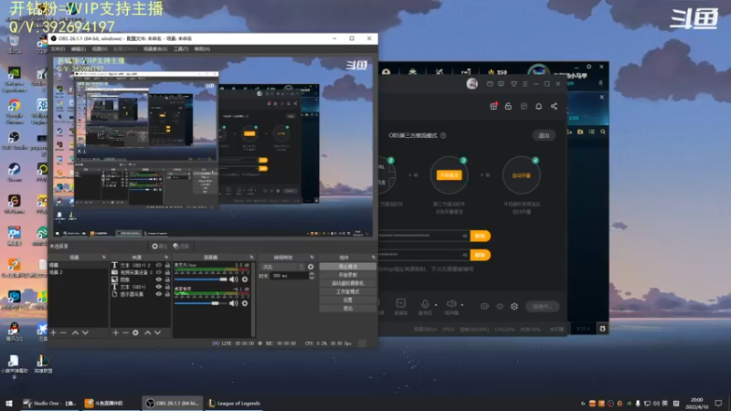Toggle lock on first text source

(167, 265)
